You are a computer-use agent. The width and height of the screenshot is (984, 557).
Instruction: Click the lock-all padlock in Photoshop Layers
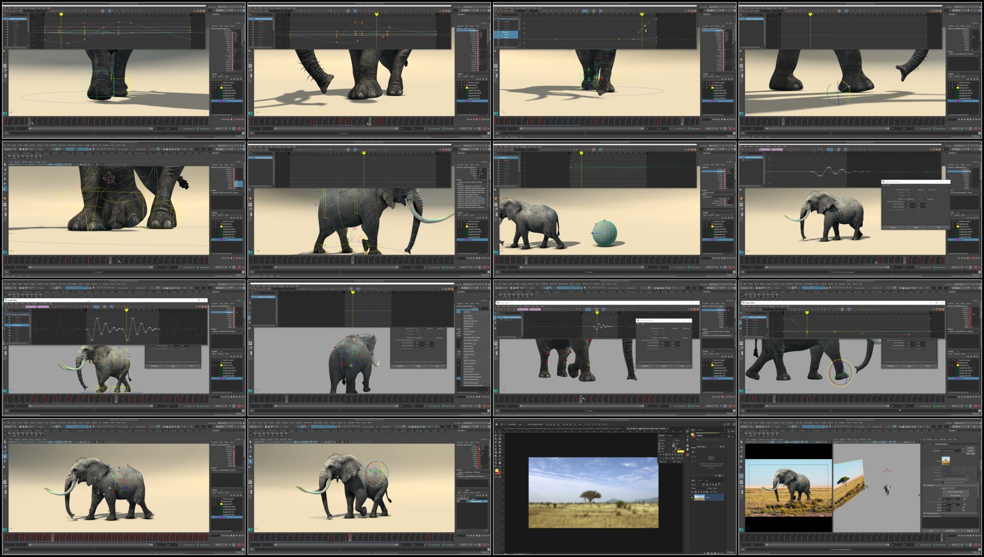(x=707, y=492)
